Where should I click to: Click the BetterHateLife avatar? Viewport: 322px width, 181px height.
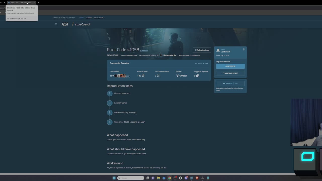click(x=161, y=55)
